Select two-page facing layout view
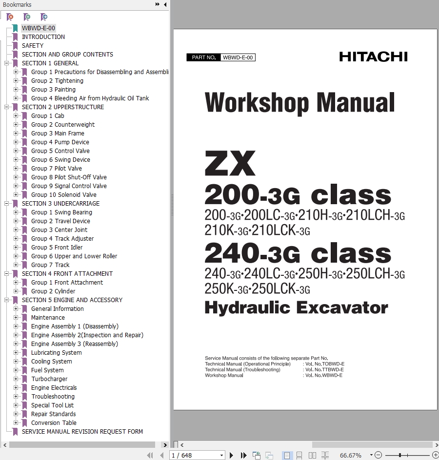439x460 pixels. (312, 455)
